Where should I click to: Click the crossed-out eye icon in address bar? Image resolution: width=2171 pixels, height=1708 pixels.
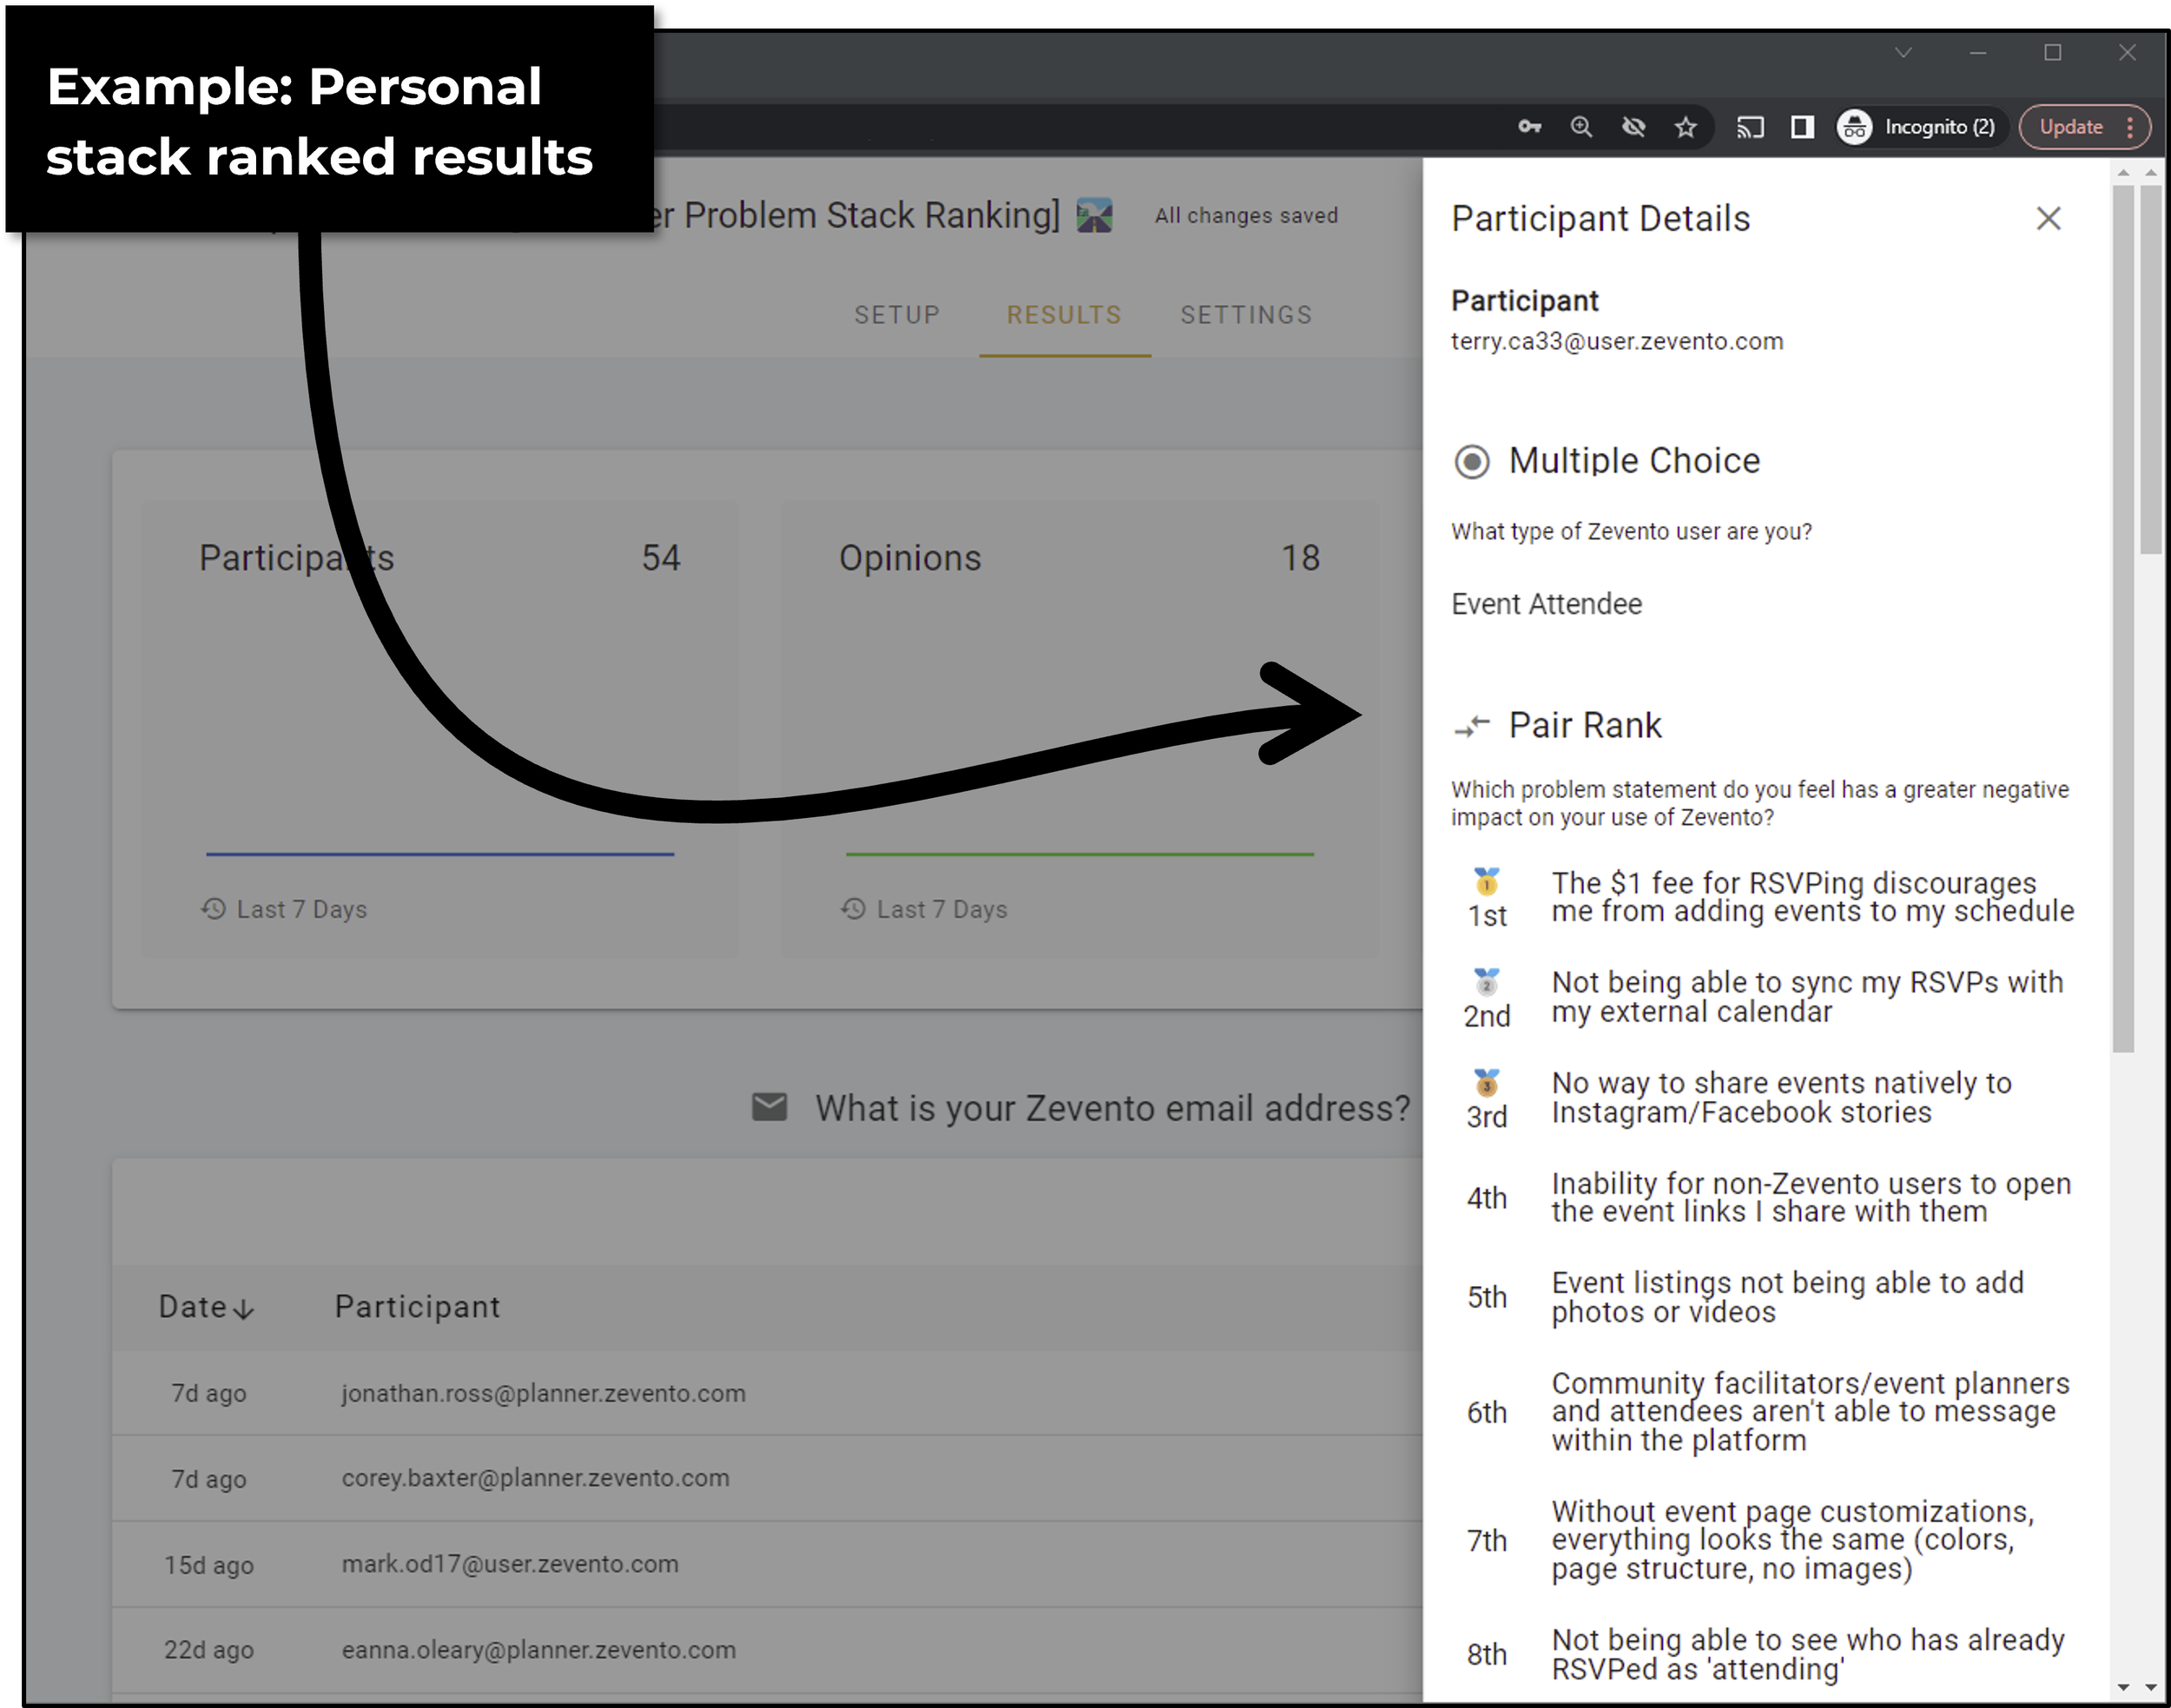[1634, 127]
